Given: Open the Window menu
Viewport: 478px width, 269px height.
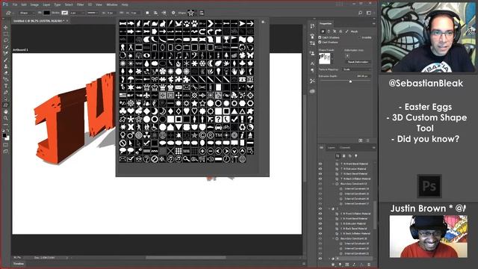Looking at the screenshot, I should click(112, 4).
